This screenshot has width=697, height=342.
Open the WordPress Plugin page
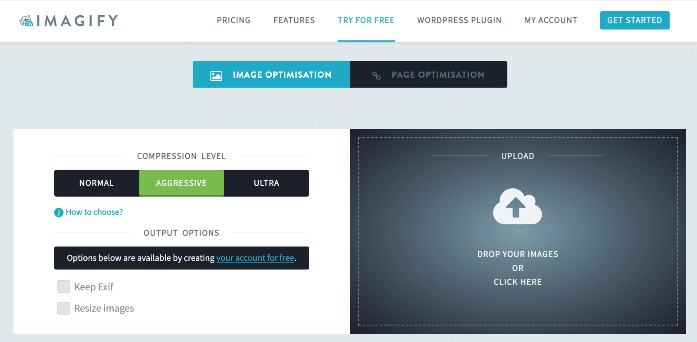459,20
